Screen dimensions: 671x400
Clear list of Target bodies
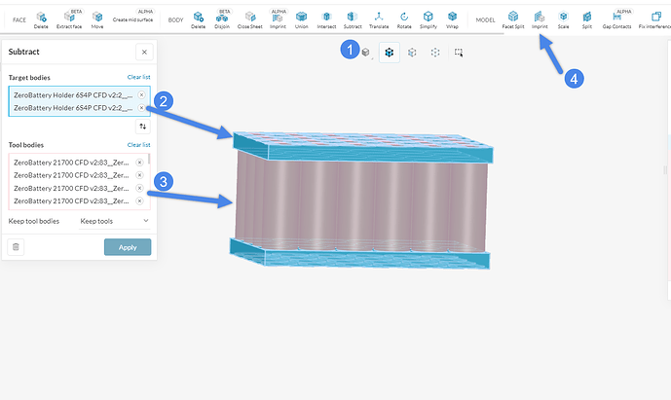click(x=138, y=77)
